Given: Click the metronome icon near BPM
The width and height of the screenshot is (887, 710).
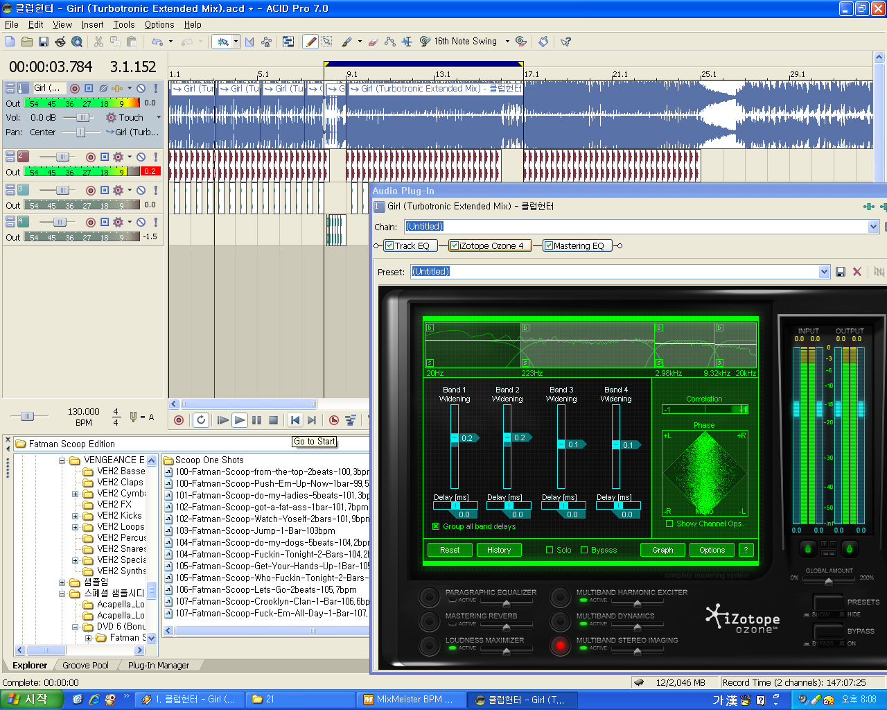Looking at the screenshot, I should pos(133,417).
